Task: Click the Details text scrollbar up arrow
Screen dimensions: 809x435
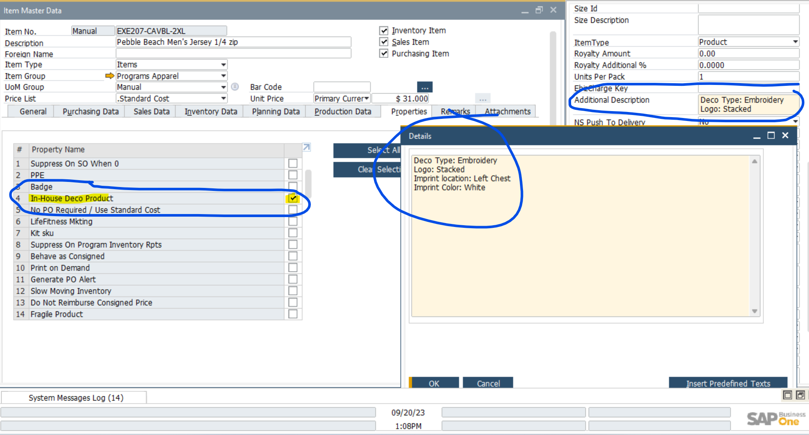Action: click(754, 161)
